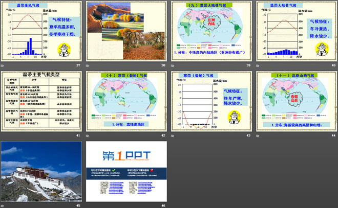
Task: Select slide 40 temperate continental climate chart
Action: [x=295, y=32]
